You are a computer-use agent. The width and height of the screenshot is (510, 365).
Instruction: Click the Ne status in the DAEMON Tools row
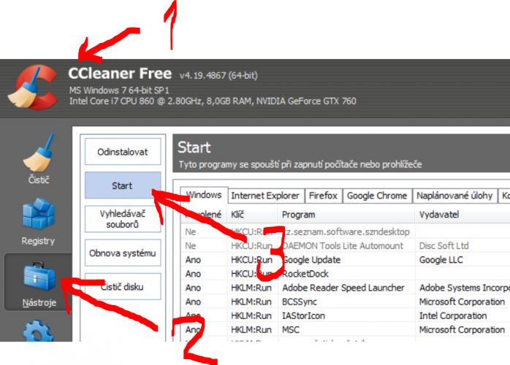(191, 246)
